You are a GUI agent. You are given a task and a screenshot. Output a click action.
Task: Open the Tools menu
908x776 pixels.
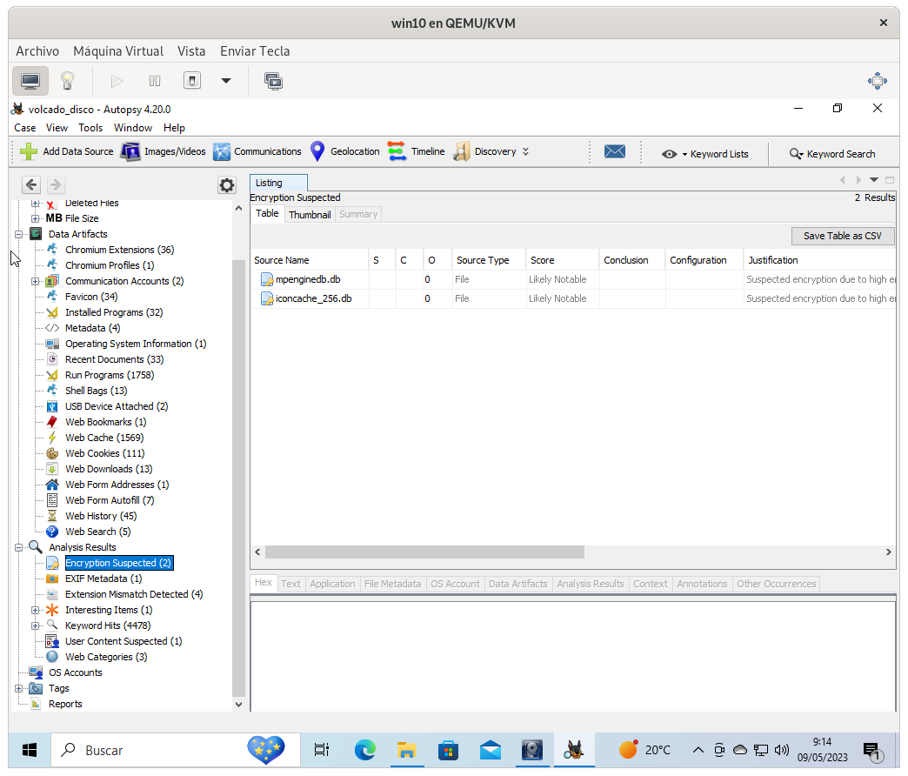(x=90, y=128)
